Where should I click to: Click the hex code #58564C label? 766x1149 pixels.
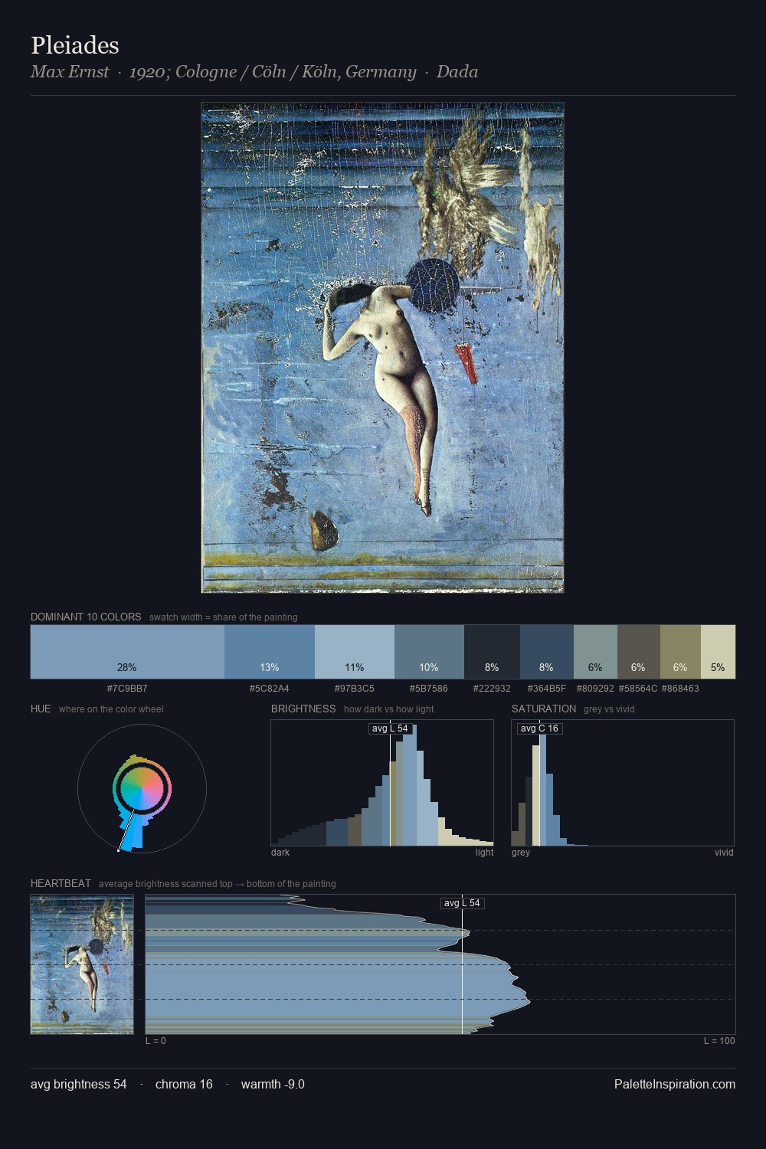[x=638, y=689]
